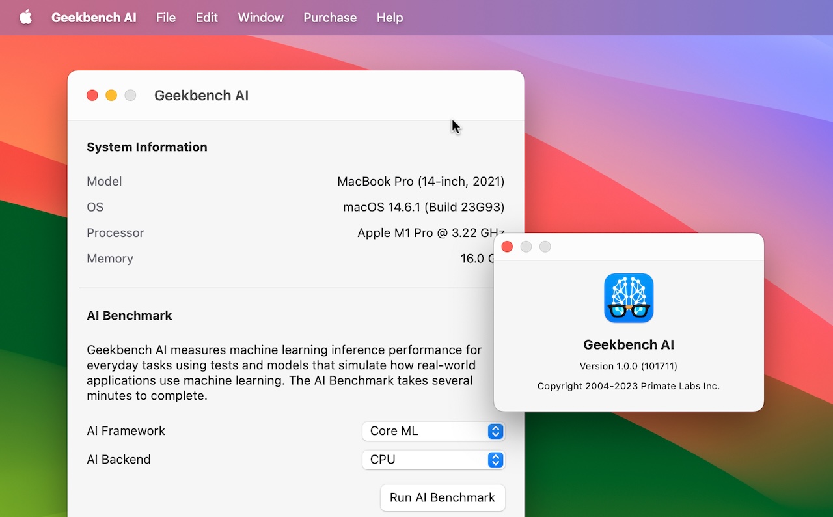Open the AI Framework dropdown showing Core ML
The image size is (833, 517).
[433, 431]
